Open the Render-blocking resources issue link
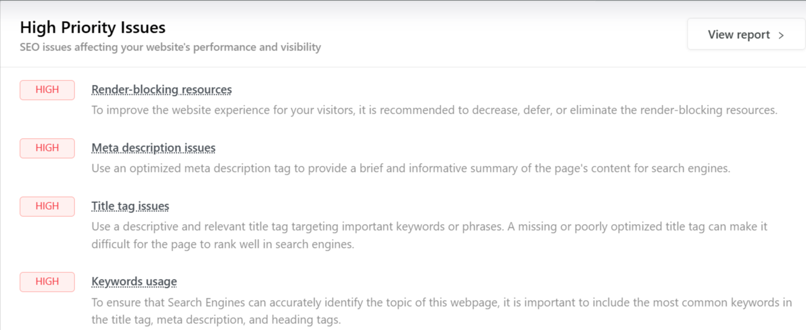Image resolution: width=806 pixels, height=330 pixels. pyautogui.click(x=161, y=90)
